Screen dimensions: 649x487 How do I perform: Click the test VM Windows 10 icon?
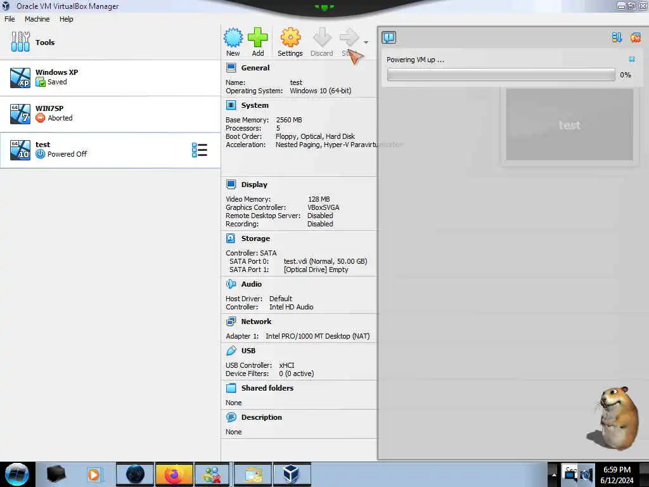click(20, 150)
